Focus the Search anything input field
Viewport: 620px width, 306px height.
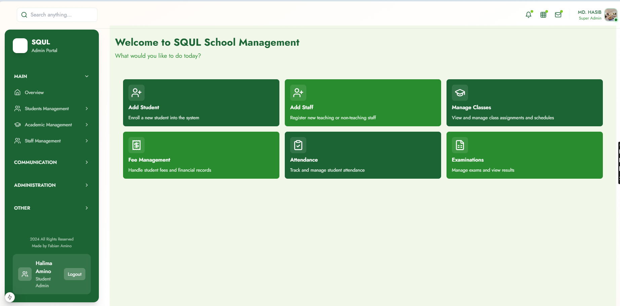pos(57,15)
